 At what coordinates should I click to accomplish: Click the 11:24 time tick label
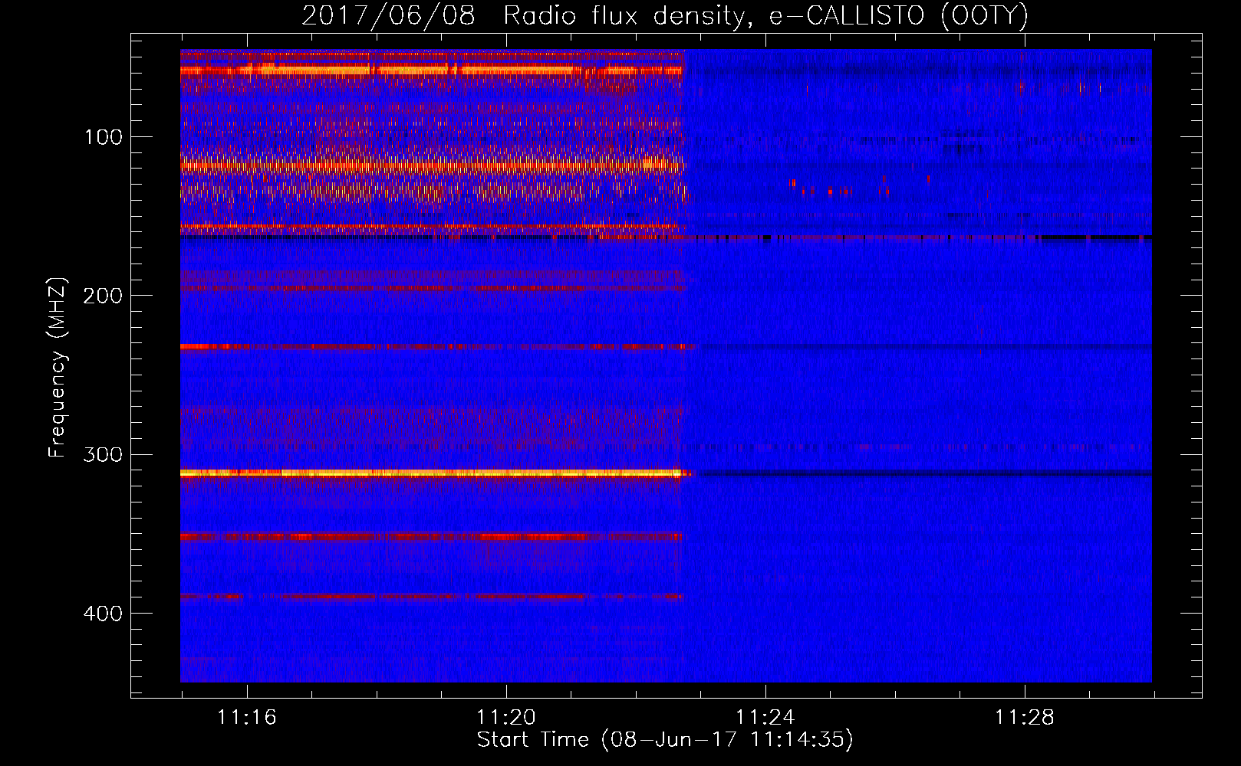(765, 718)
